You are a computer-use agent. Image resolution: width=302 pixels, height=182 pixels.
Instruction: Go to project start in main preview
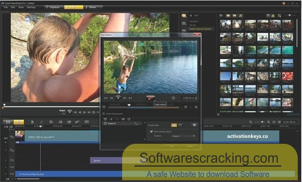click(75, 112)
